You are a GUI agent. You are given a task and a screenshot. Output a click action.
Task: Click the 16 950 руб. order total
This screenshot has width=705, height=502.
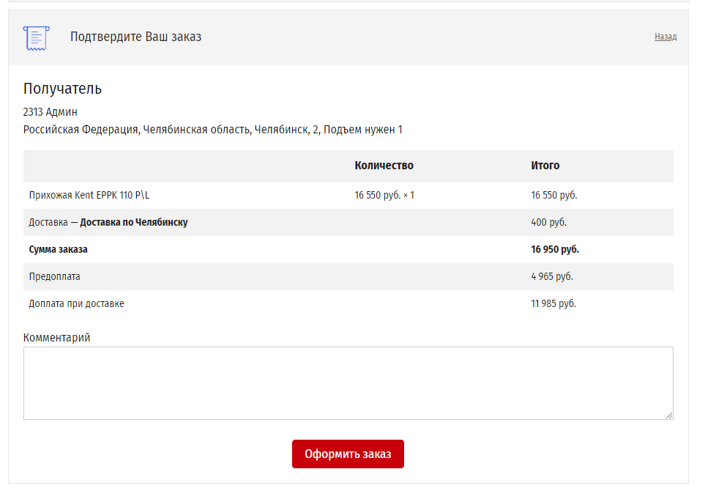[x=554, y=249]
